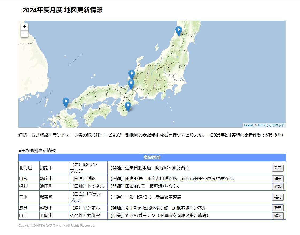Click 確認 button for 福井 池田町
The image size is (300, 235).
[x=278, y=186]
